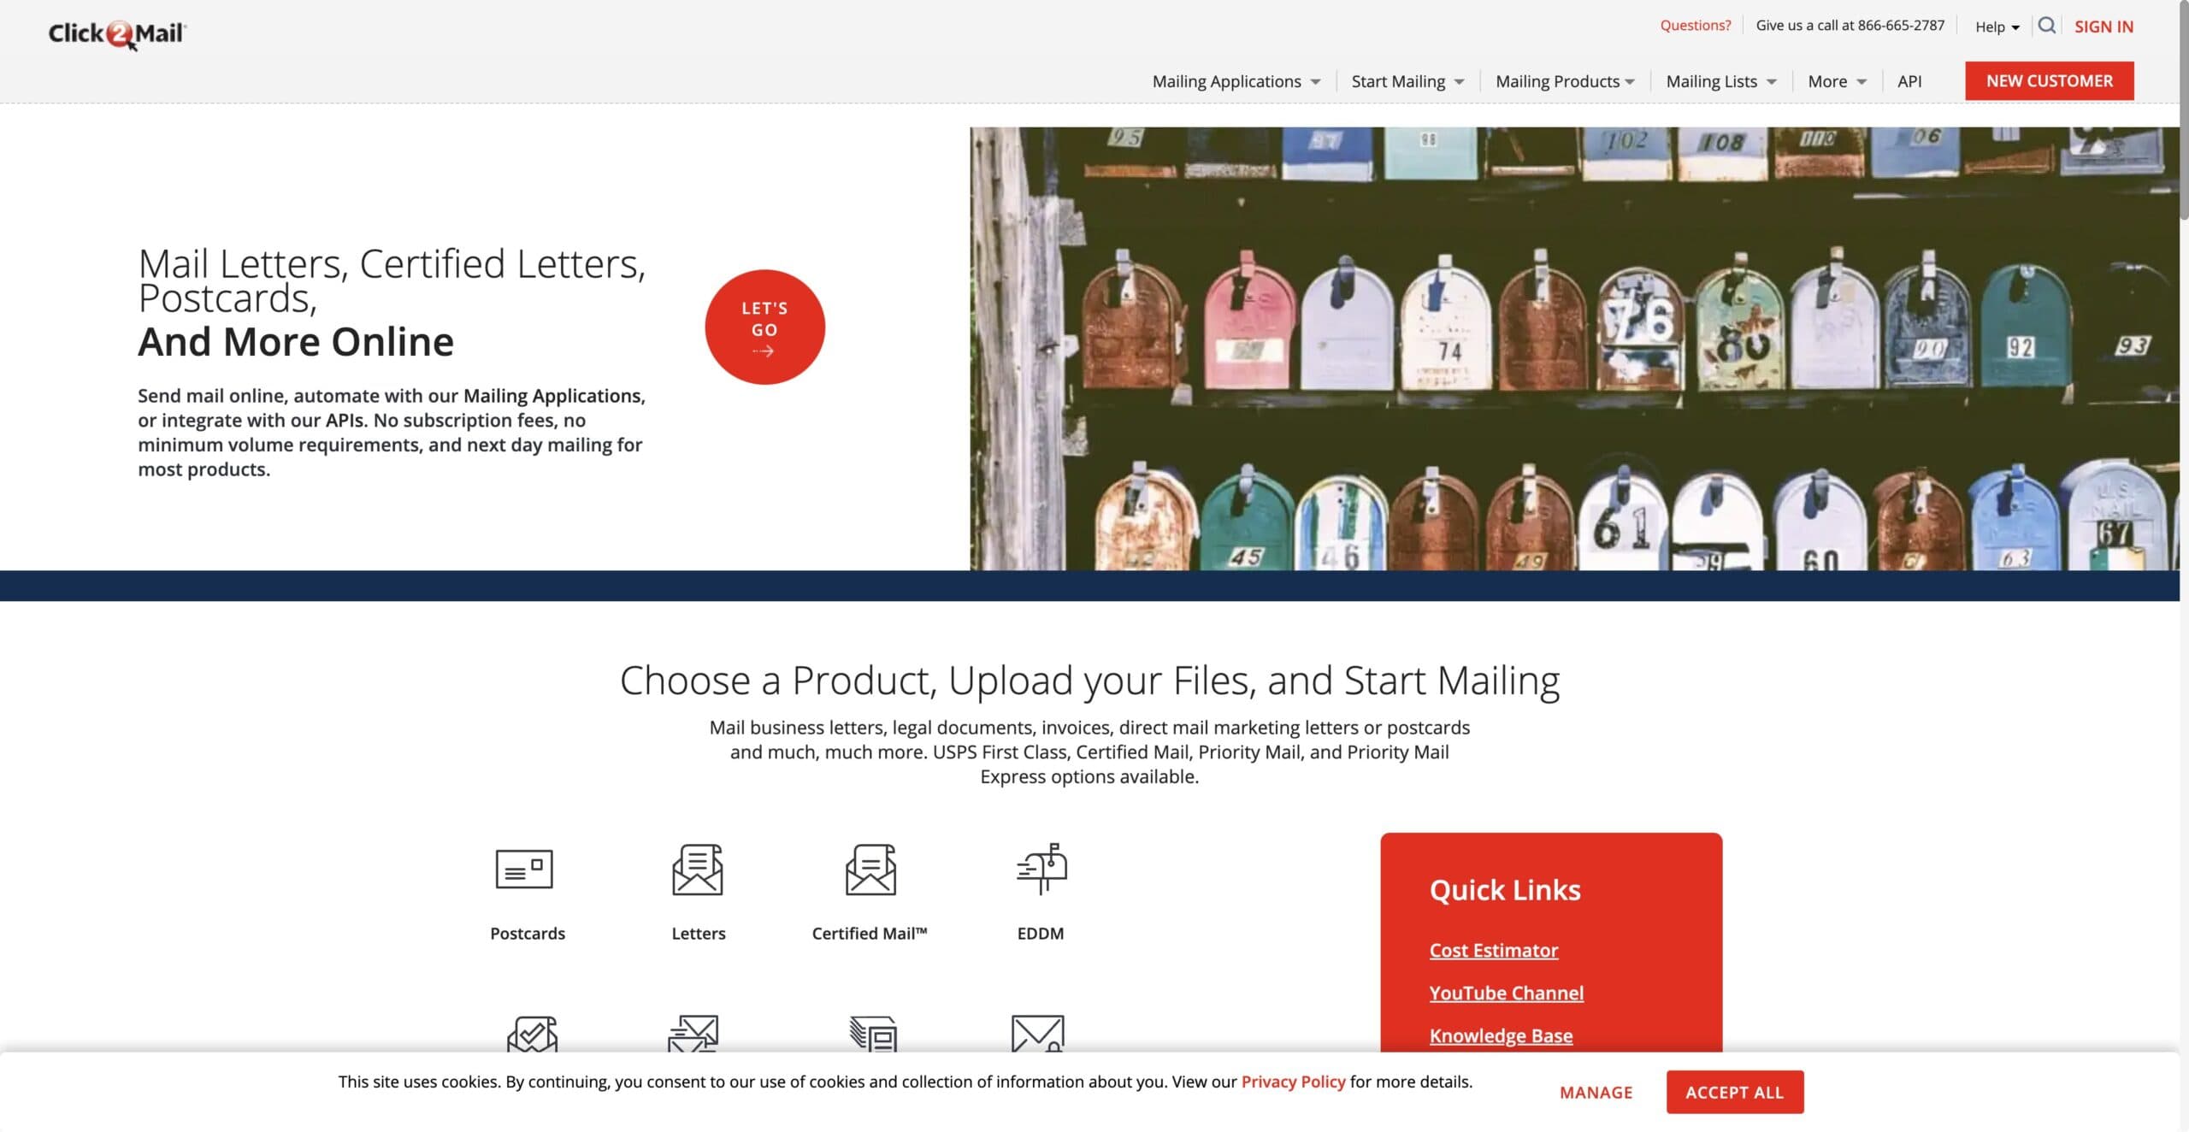The image size is (2189, 1132).
Task: Accept all cookies
Action: point(1734,1092)
